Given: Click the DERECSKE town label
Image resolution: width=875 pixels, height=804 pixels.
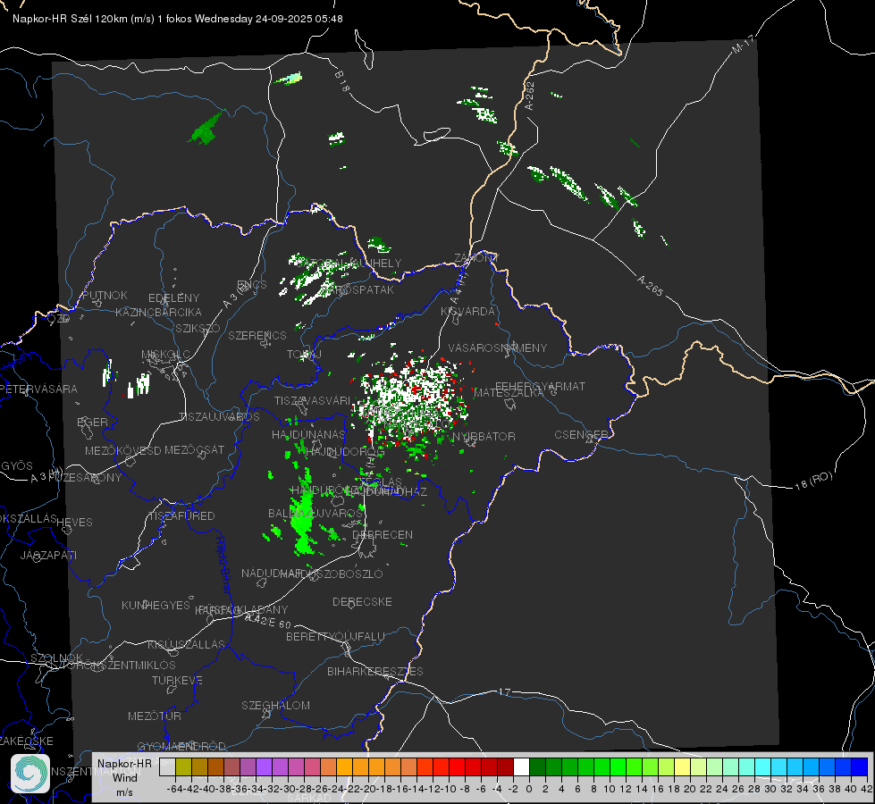Looking at the screenshot, I should (362, 601).
